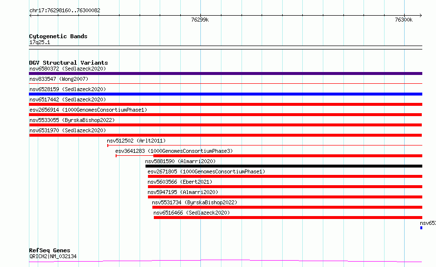436x267 pixels.
Task: Open the nsv833547 (Wong2007) variant label
Action: click(x=59, y=79)
